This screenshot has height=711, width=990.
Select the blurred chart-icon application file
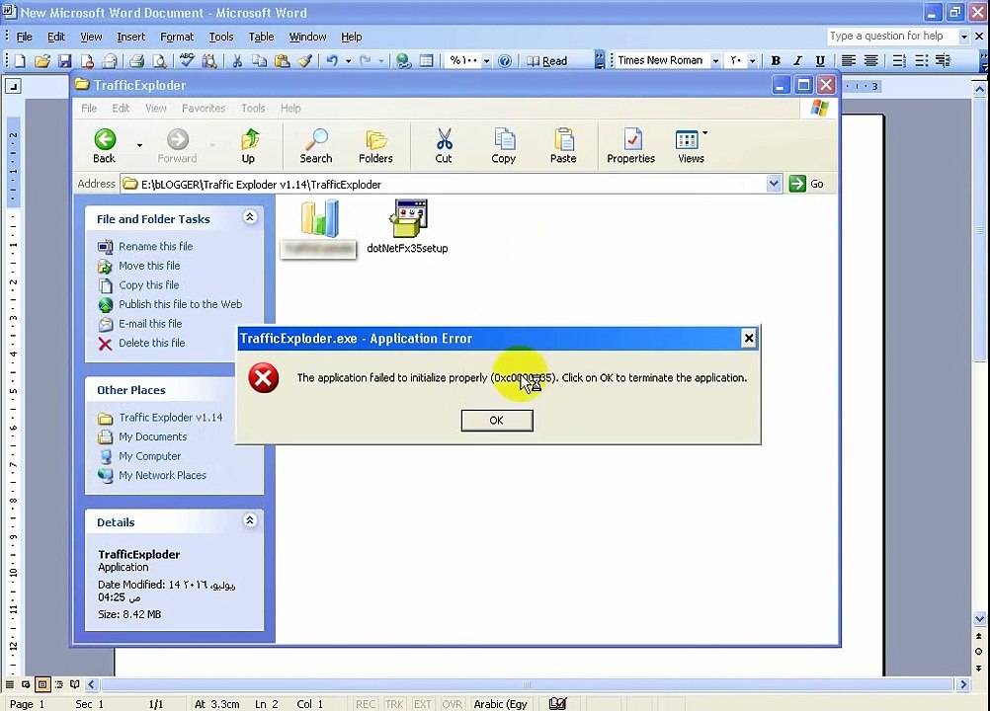pos(319,227)
